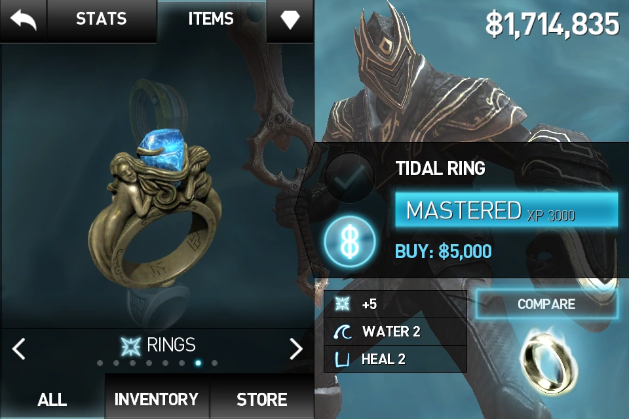Switch to the Inventory filter tab
Image resolution: width=629 pixels, height=419 pixels.
click(x=157, y=398)
